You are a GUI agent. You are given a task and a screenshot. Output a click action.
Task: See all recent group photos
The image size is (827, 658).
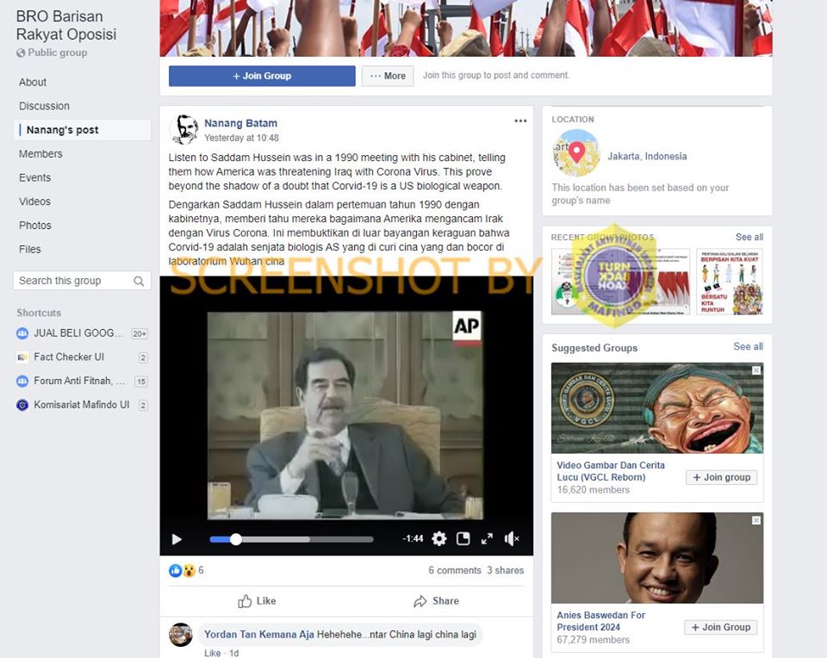coord(749,237)
